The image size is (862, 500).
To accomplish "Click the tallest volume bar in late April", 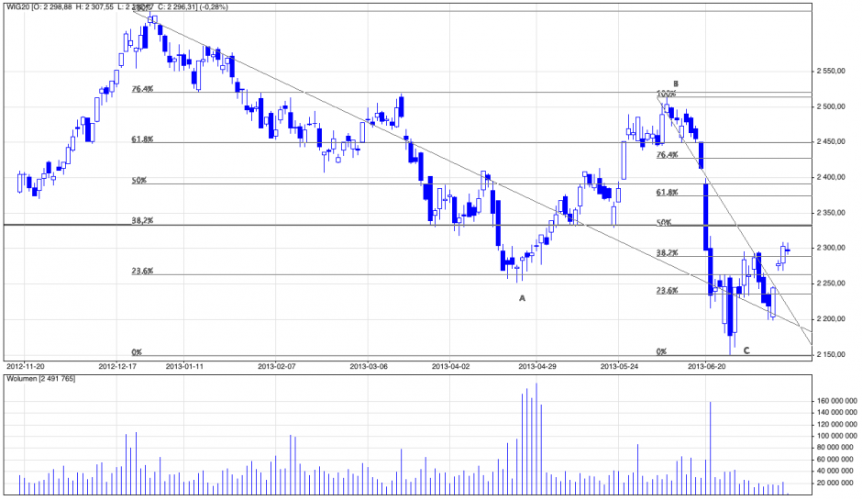I will click(x=536, y=439).
